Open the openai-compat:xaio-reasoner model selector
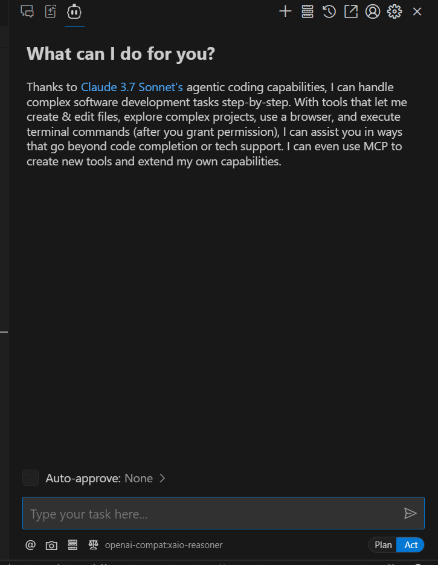 (164, 545)
